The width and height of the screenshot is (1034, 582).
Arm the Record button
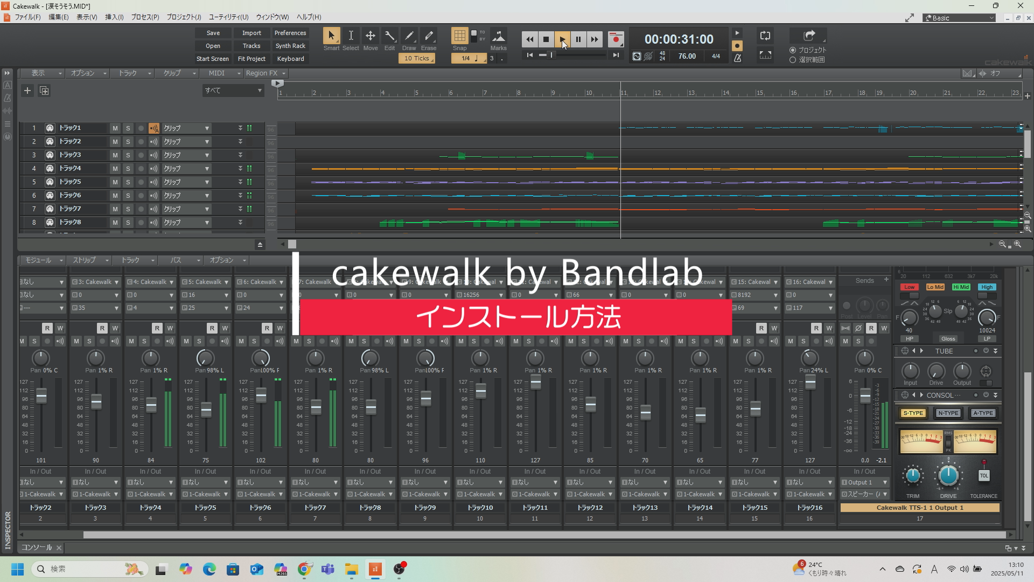click(x=616, y=39)
